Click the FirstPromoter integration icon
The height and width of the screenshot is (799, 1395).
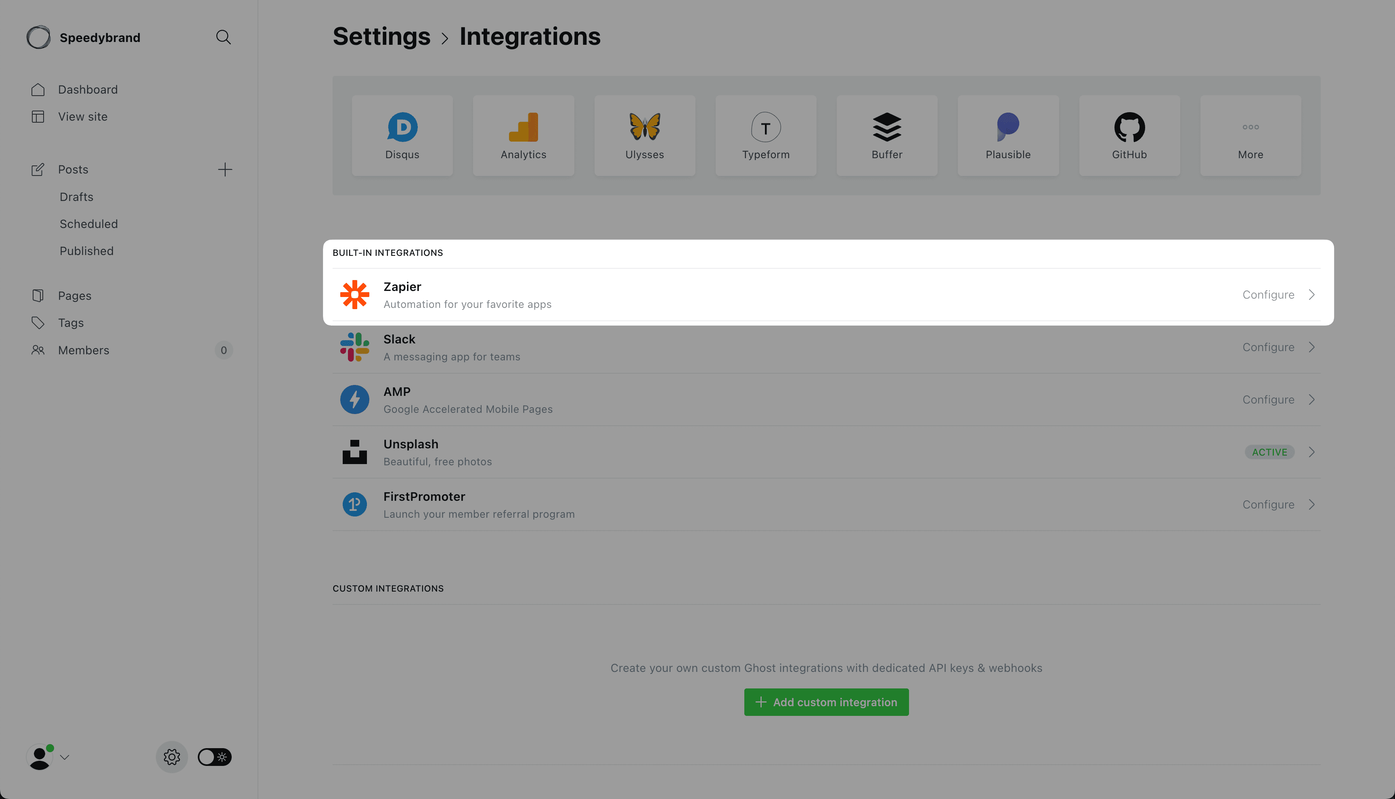tap(354, 504)
